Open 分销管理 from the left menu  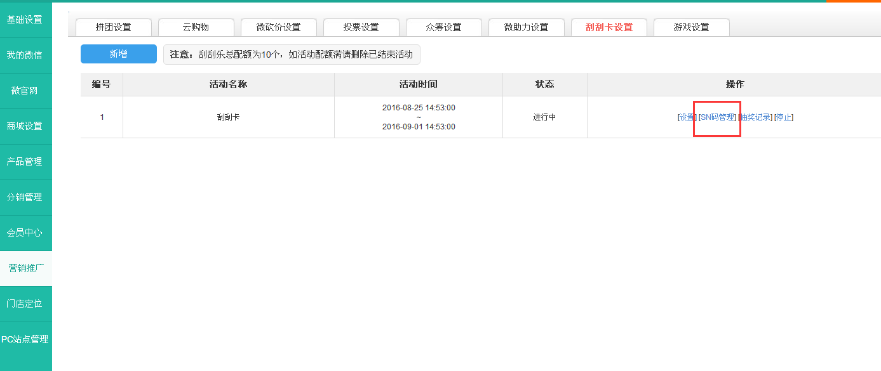pyautogui.click(x=25, y=197)
